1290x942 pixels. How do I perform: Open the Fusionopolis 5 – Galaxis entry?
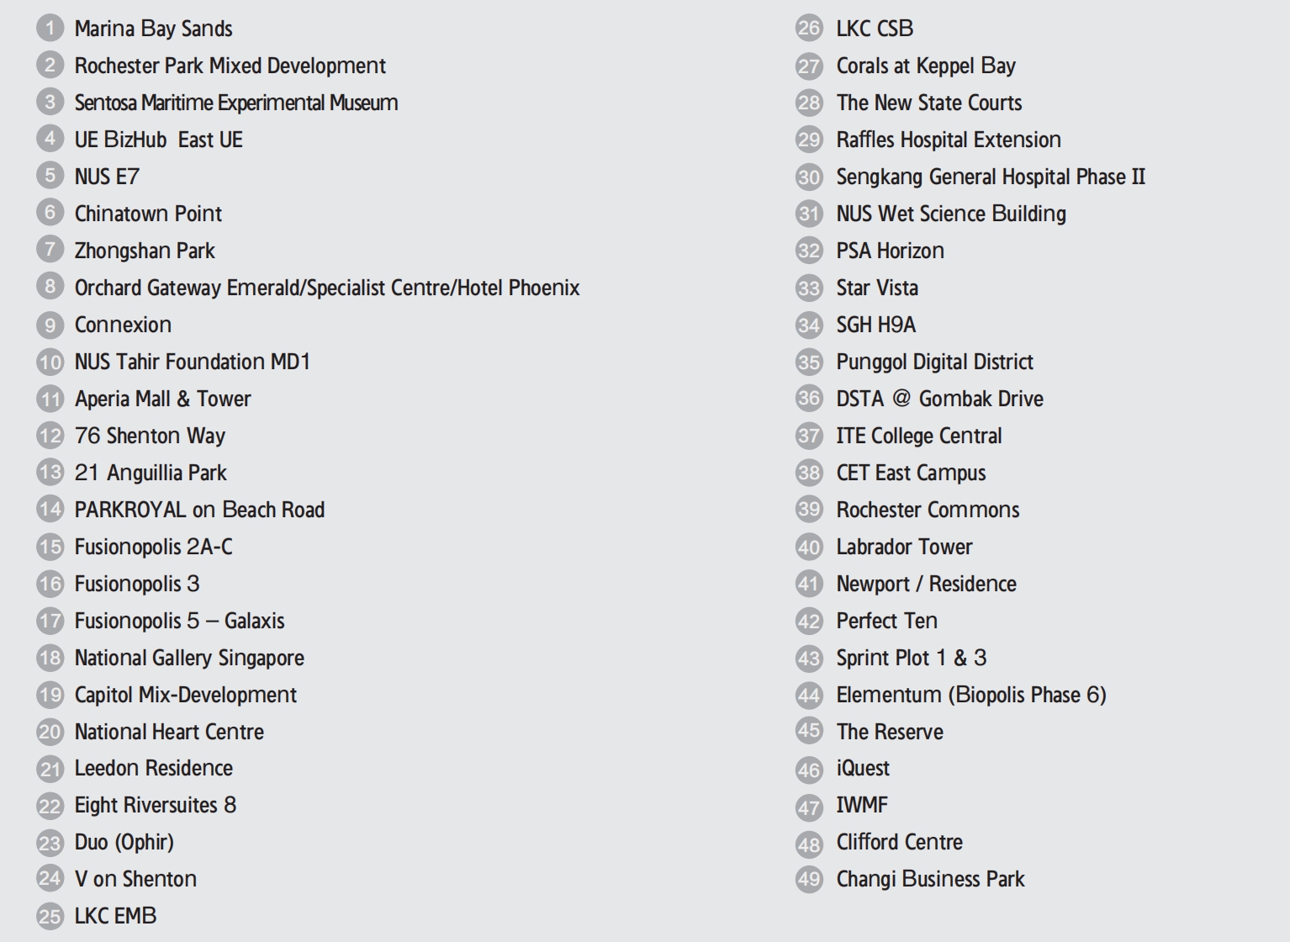[179, 621]
